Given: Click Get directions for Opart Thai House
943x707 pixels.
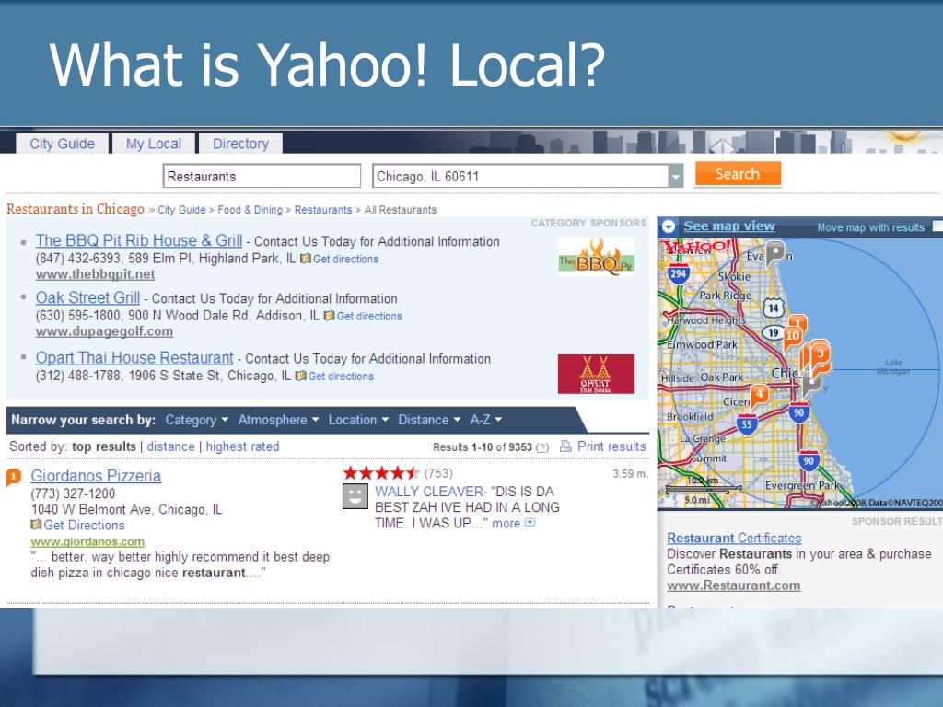Looking at the screenshot, I should [x=341, y=377].
